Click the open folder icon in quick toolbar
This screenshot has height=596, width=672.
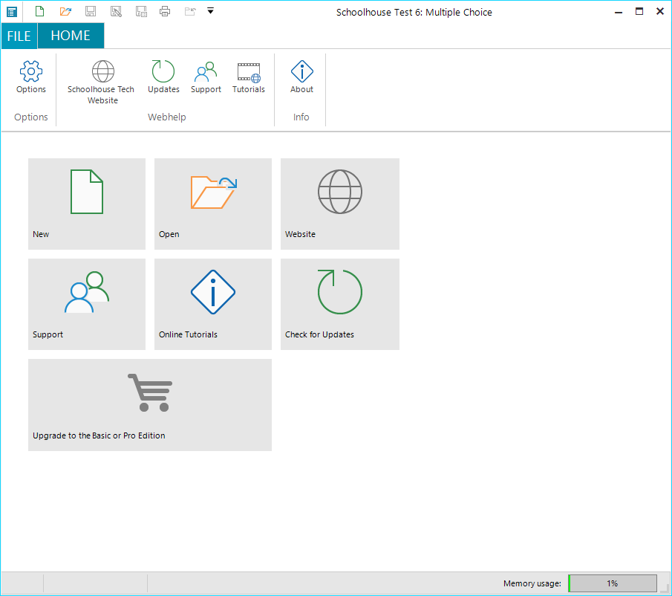(65, 11)
